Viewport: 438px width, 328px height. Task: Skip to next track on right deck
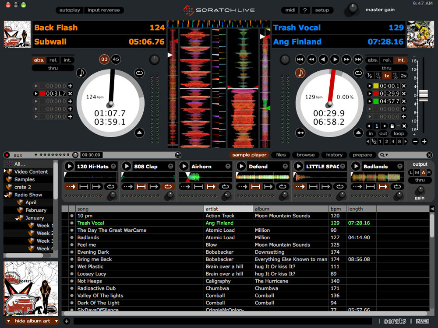(x=358, y=59)
